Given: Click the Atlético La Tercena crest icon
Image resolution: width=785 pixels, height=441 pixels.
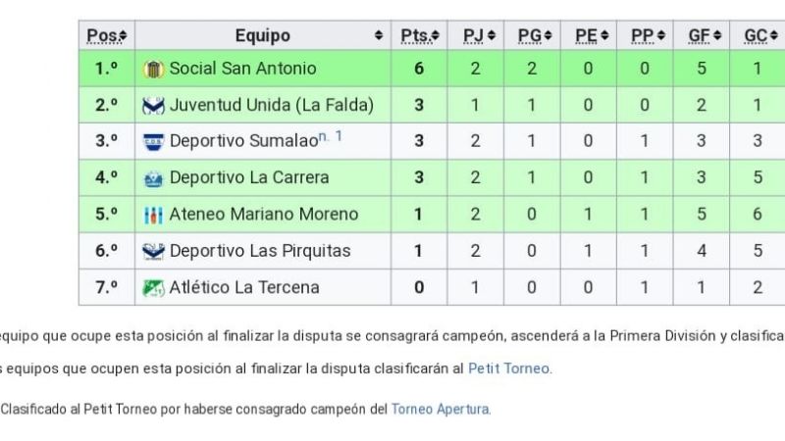Looking at the screenshot, I should [152, 288].
